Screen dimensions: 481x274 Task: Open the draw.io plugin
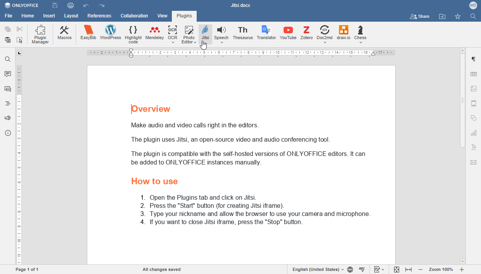[x=344, y=33]
